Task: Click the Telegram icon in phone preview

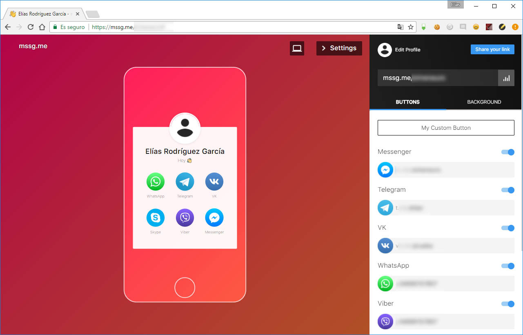Action: tap(185, 182)
